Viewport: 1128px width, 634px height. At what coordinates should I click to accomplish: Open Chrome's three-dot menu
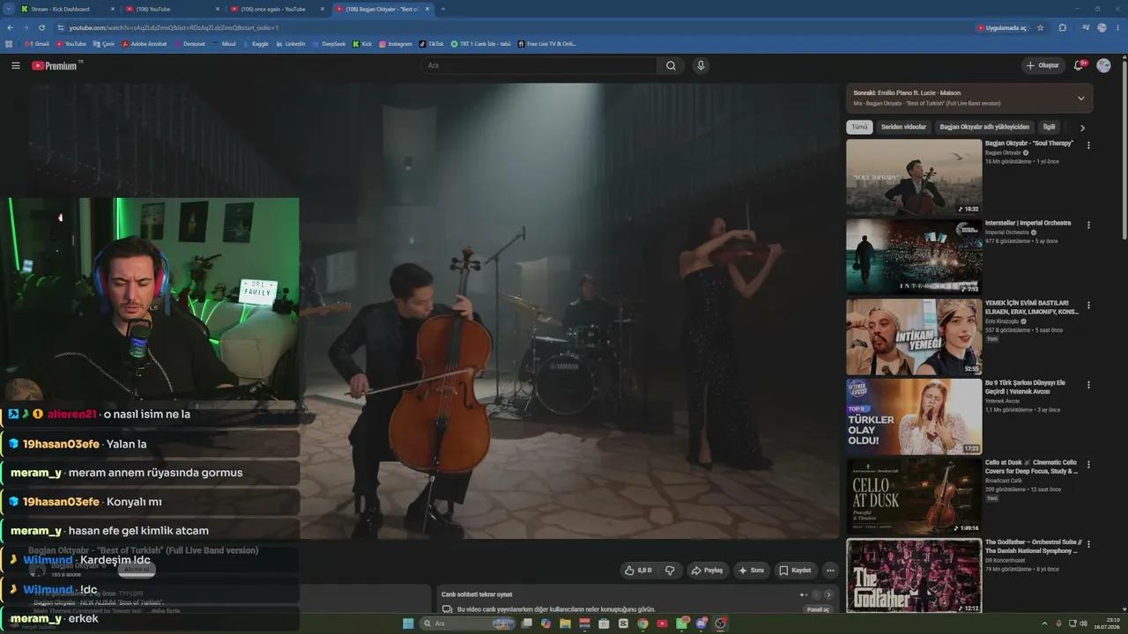click(x=1117, y=27)
